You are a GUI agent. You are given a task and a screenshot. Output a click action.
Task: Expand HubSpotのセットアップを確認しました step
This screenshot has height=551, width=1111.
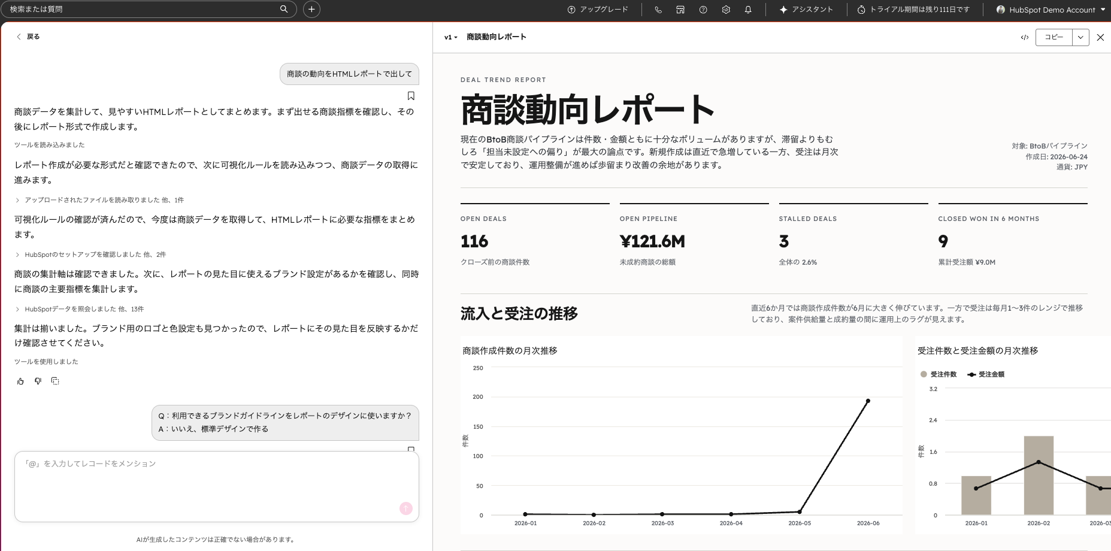(90, 255)
